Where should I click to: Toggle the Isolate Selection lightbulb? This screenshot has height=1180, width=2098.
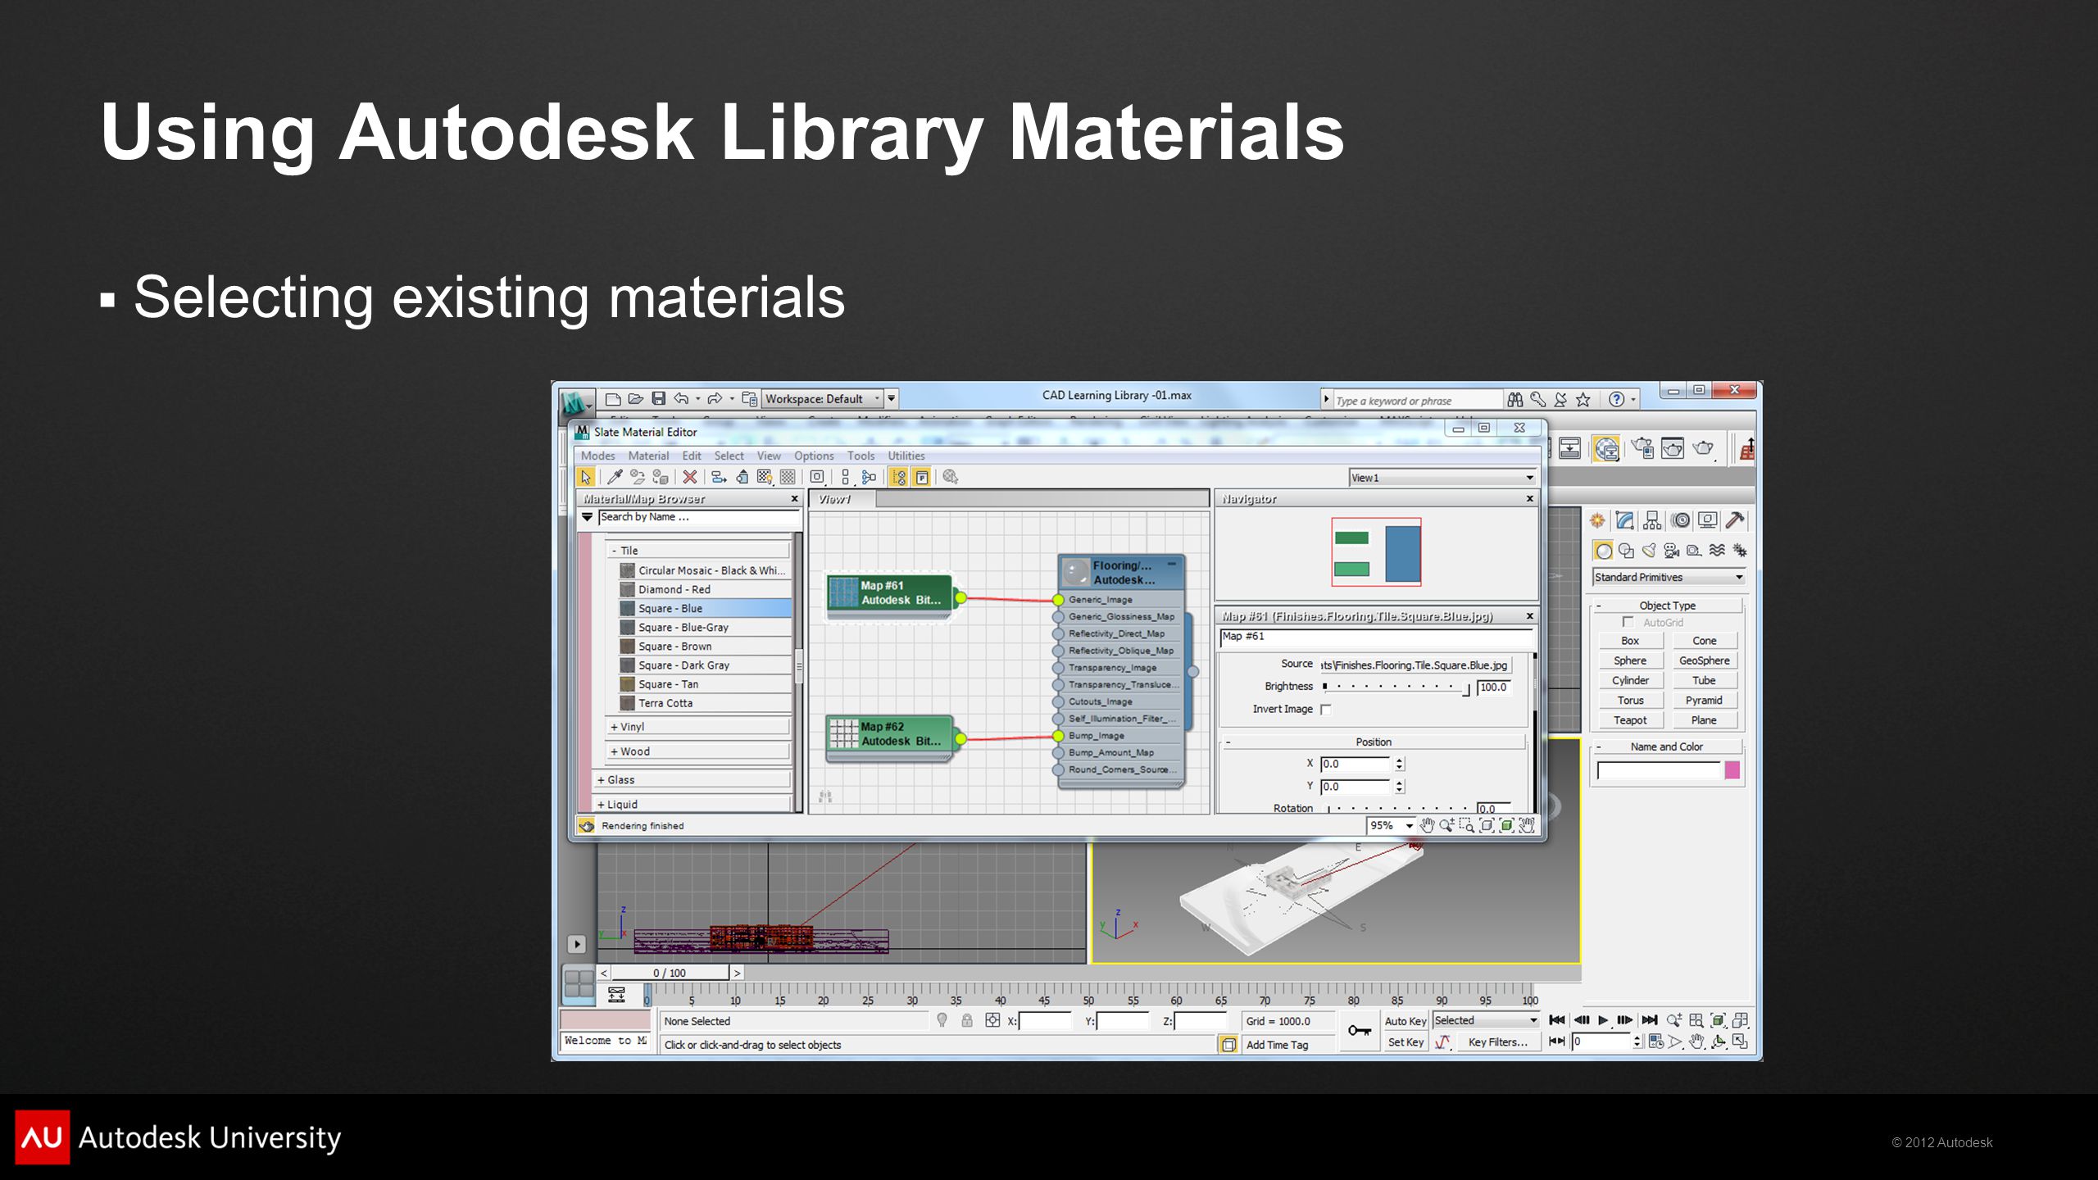tap(942, 1020)
